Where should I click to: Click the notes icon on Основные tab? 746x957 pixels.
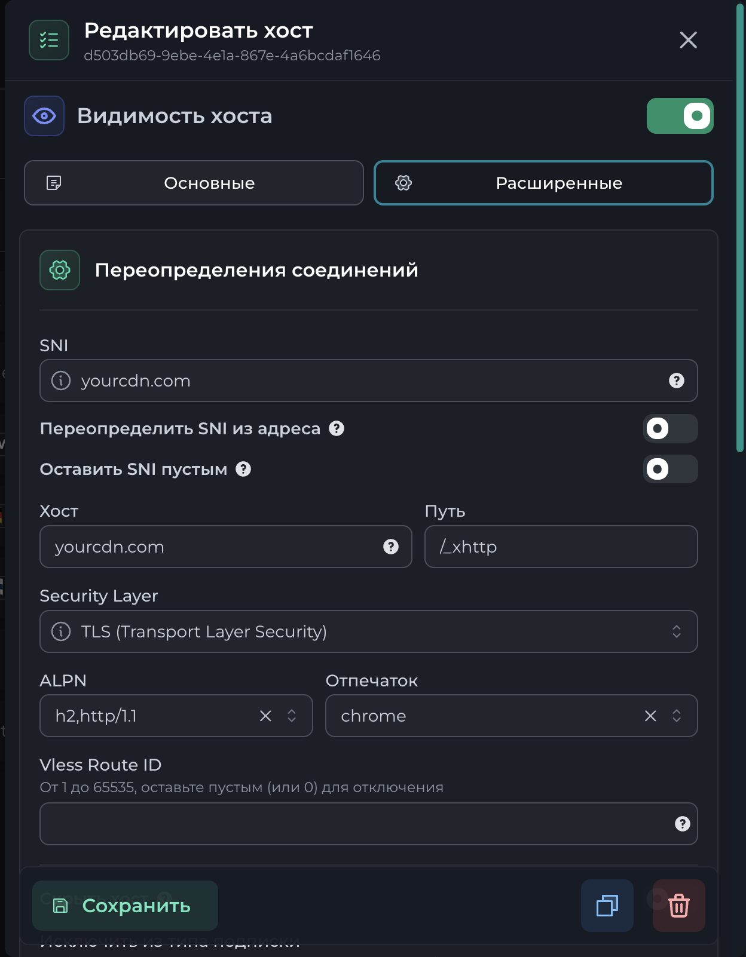pyautogui.click(x=54, y=183)
